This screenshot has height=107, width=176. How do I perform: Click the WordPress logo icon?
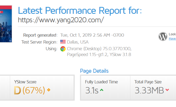[x=163, y=36]
